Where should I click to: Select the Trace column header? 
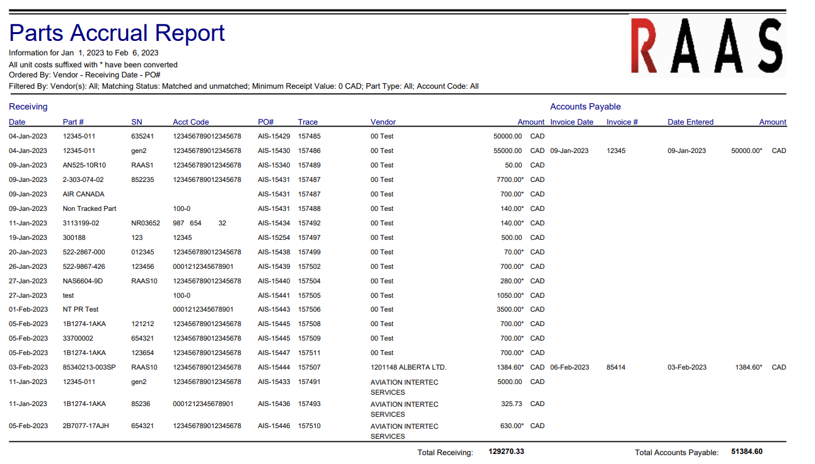coord(308,122)
